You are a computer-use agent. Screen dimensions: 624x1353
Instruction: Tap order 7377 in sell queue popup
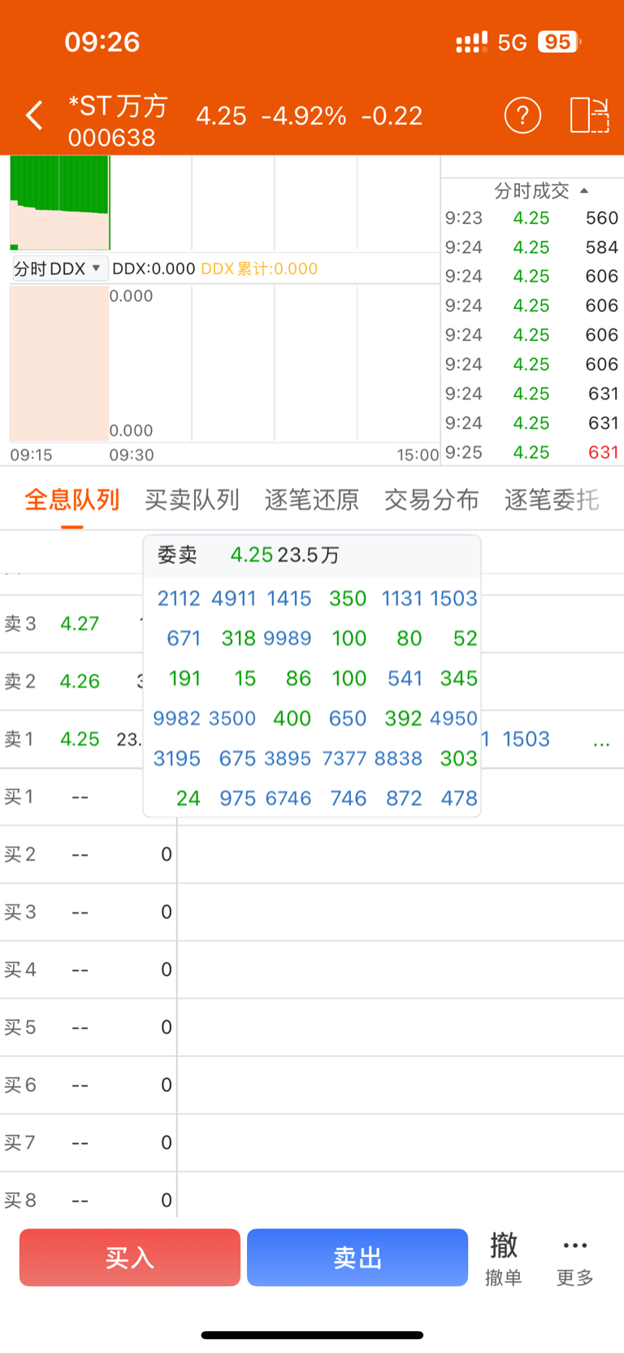point(344,758)
